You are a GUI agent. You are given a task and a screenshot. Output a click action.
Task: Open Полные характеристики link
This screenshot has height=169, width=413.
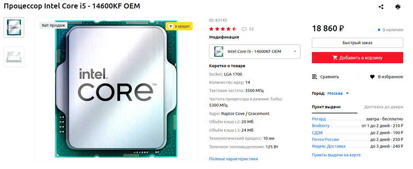click(x=233, y=159)
